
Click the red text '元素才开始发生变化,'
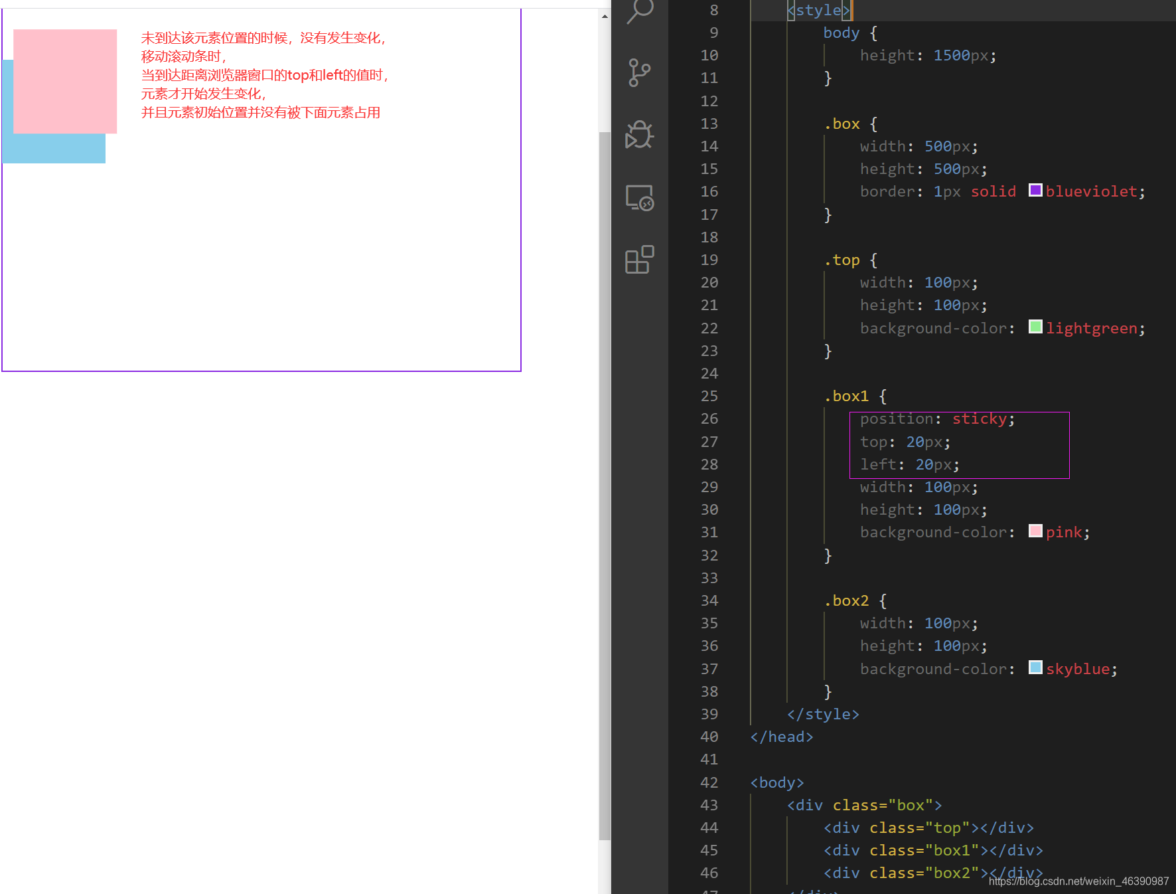pos(204,94)
